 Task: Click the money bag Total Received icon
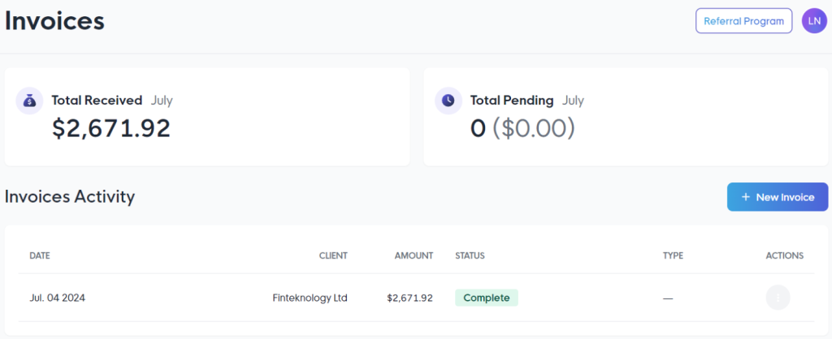30,101
